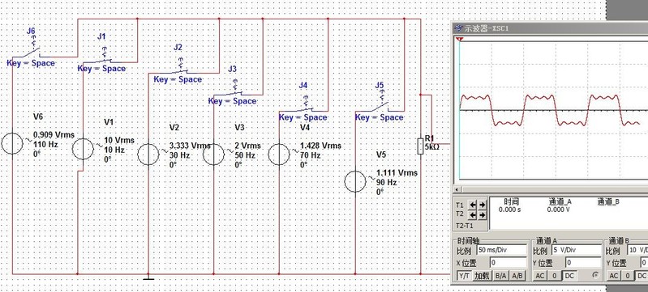The width and height of the screenshot is (648, 292).
Task: Click the oscilloscope horizontal scrollbar left arrow
Action: click(x=457, y=190)
